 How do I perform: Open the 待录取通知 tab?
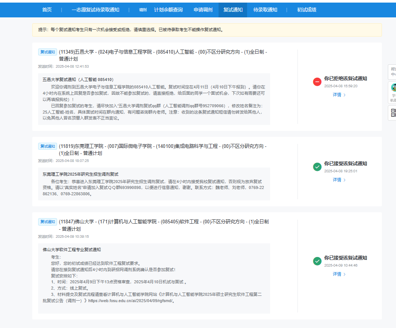265,10
